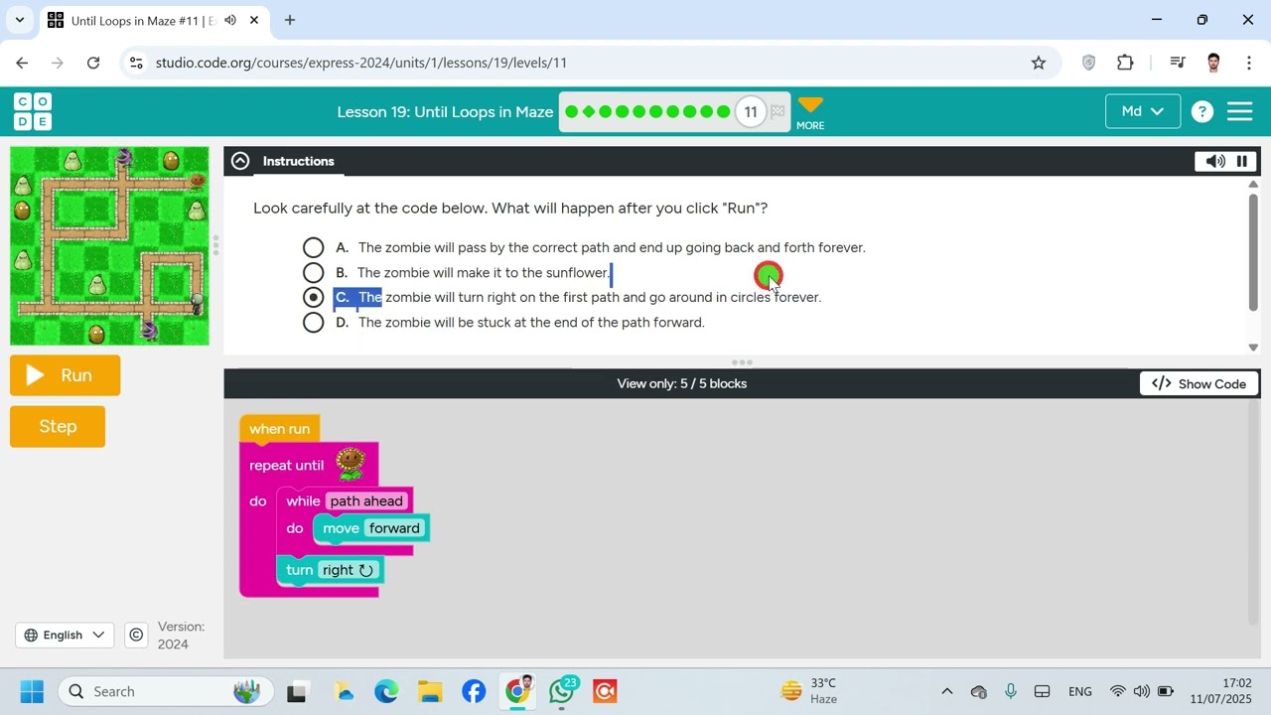The image size is (1271, 715).
Task: Open Chrome three-dot menu
Action: [x=1248, y=63]
